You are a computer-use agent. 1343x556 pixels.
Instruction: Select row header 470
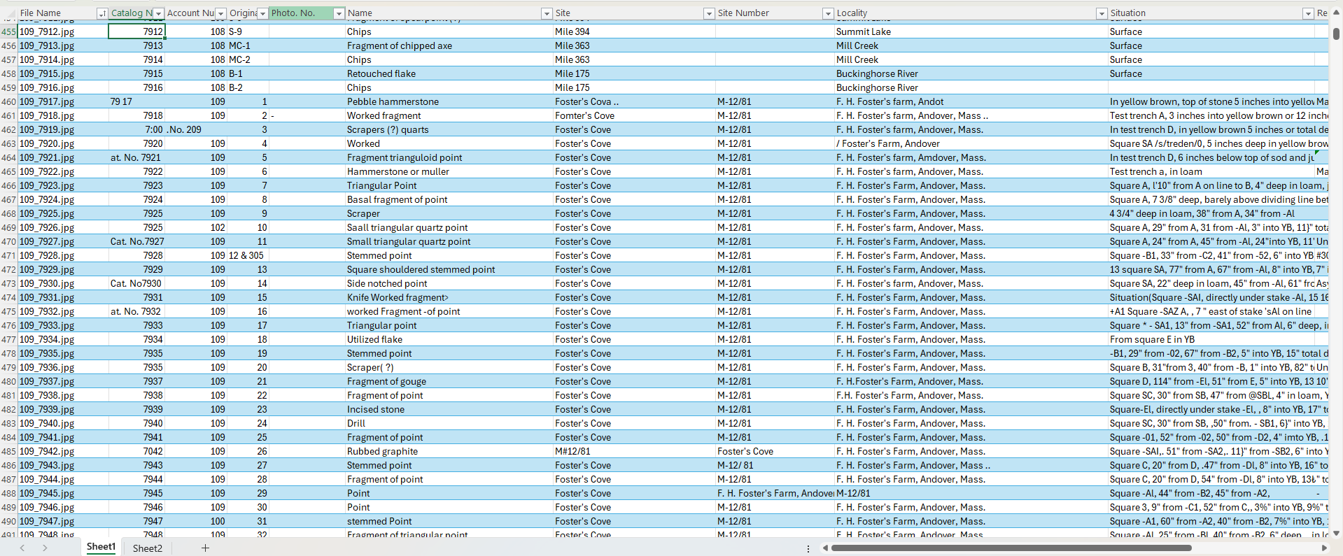click(x=8, y=241)
